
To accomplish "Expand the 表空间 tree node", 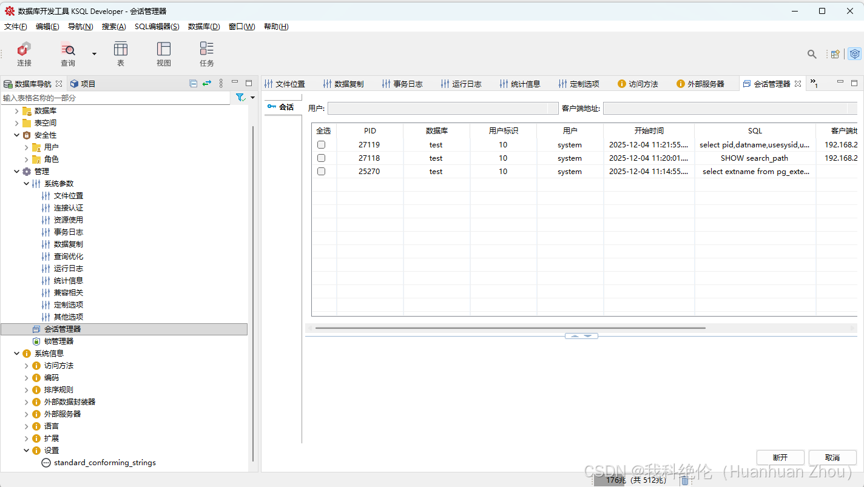I will (x=17, y=123).
